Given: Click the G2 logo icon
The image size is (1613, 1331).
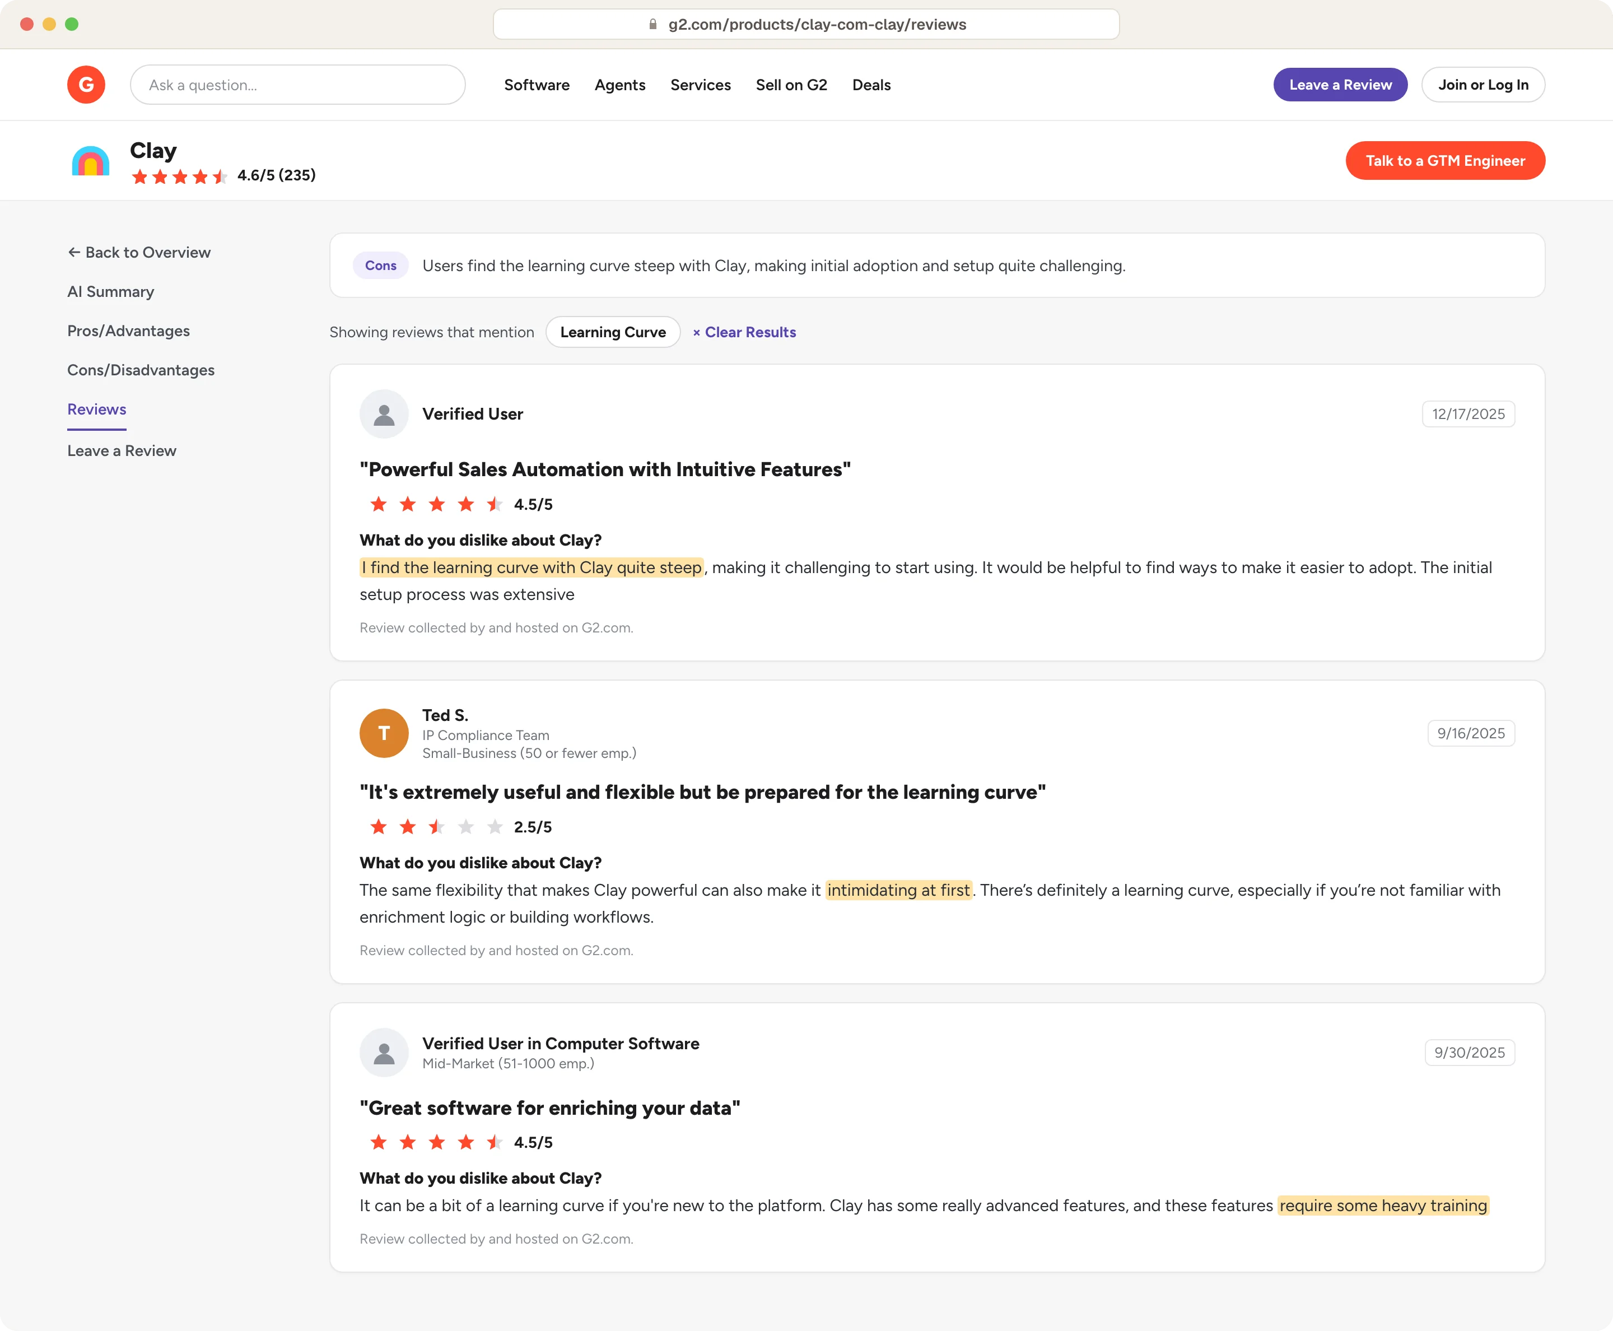Looking at the screenshot, I should pyautogui.click(x=86, y=85).
